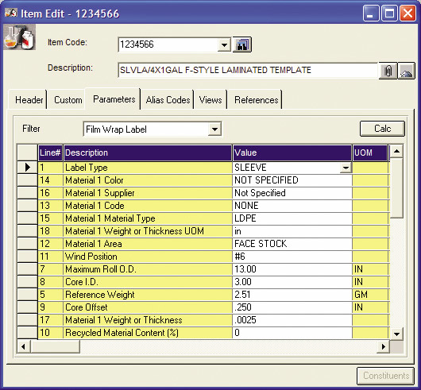Click the flask and carton item icon
This screenshot has height=390, width=421.
click(x=19, y=37)
